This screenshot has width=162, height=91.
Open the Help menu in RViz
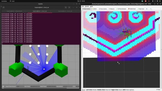pyautogui.click(x=91, y=6)
